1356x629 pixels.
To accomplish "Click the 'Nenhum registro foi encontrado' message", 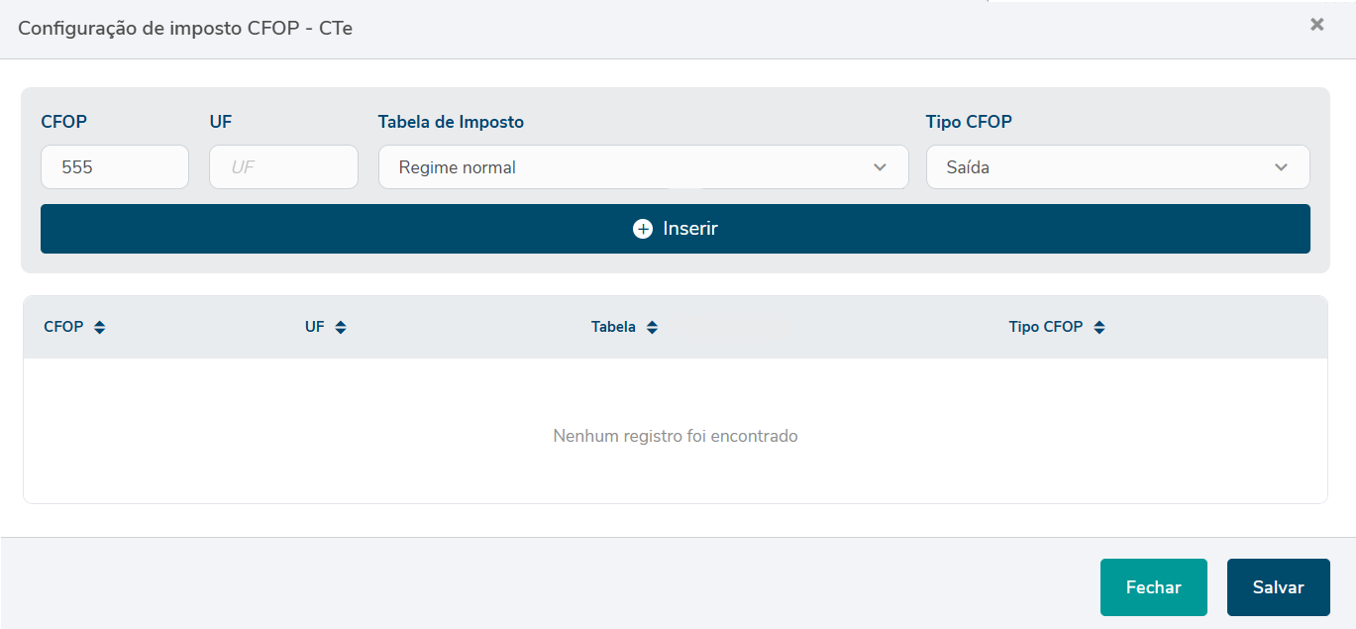I will (x=676, y=436).
